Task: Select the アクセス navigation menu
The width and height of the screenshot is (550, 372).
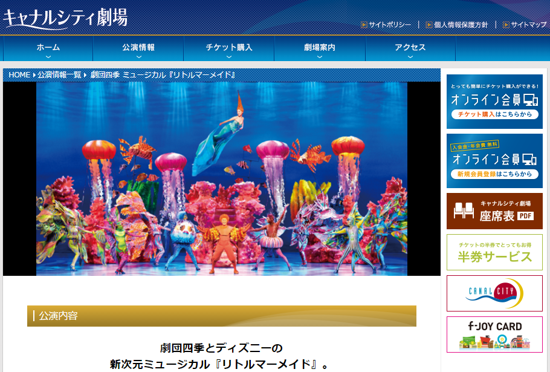Action: (410, 48)
